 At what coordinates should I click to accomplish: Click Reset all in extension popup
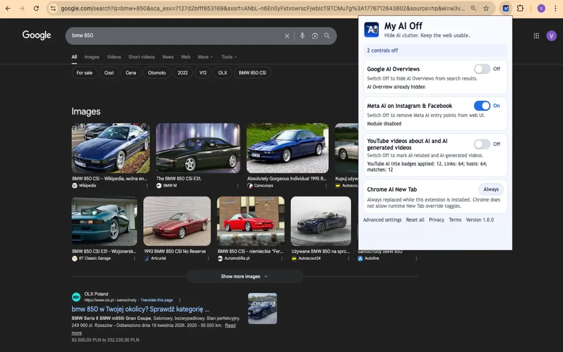pyautogui.click(x=415, y=220)
